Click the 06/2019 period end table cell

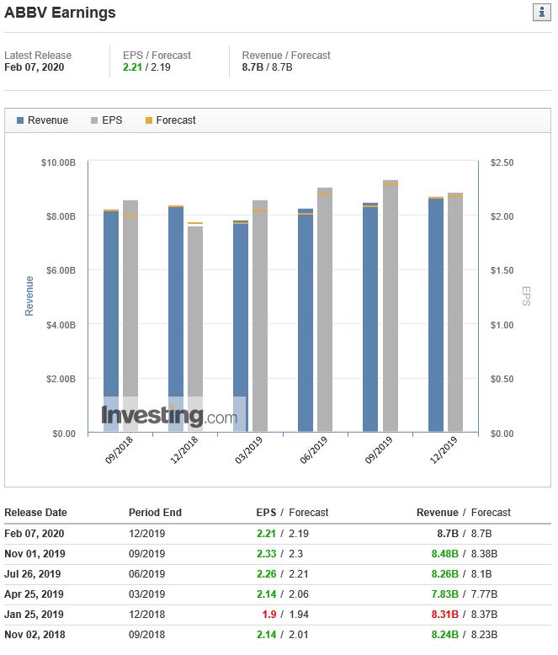pyautogui.click(x=146, y=574)
